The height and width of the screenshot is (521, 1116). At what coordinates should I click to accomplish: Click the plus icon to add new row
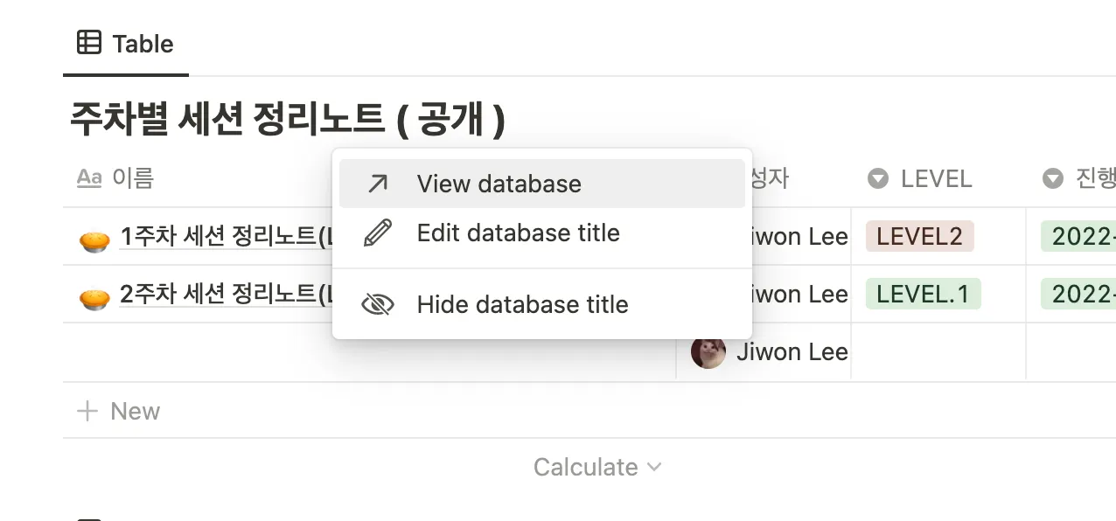(87, 411)
